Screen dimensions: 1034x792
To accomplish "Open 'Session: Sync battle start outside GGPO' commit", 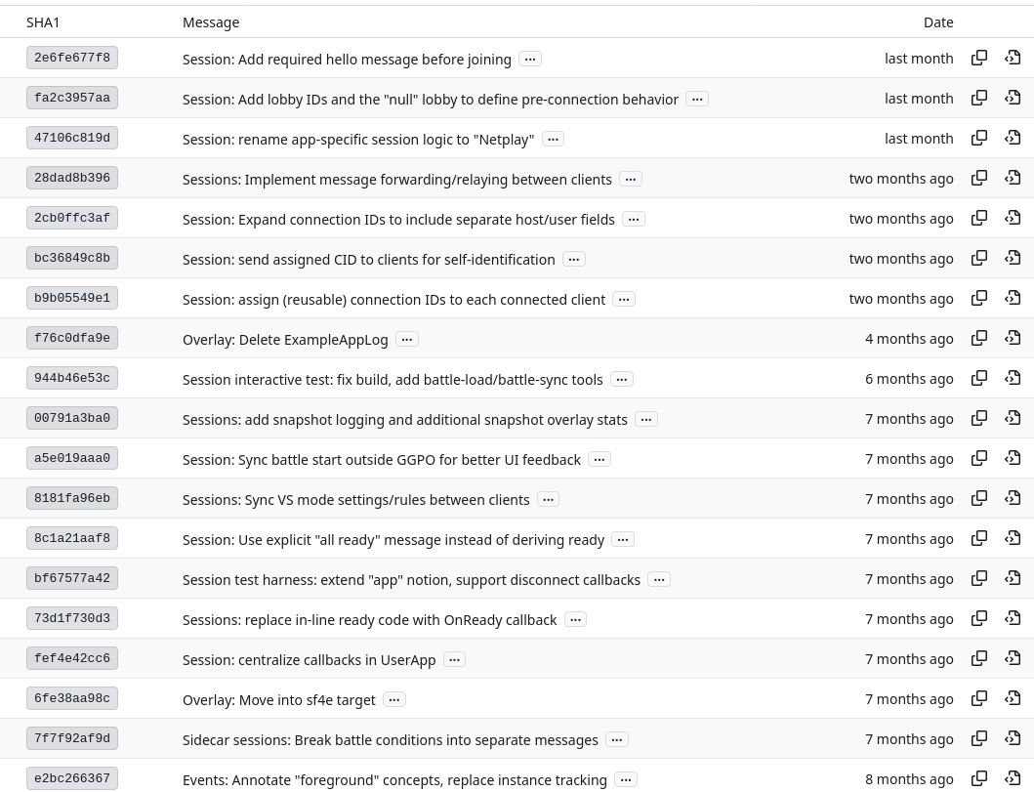I will [x=382, y=460].
